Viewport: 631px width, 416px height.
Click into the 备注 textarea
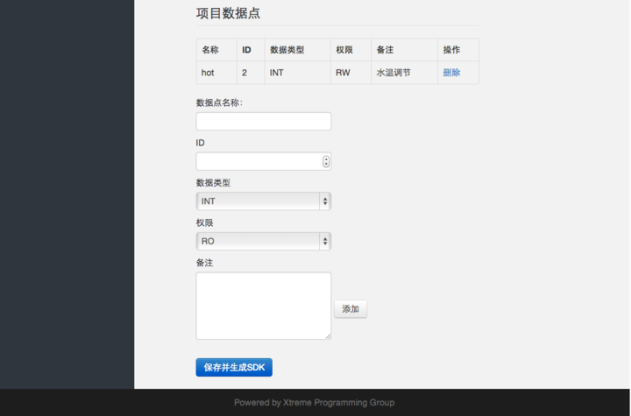[x=263, y=305]
